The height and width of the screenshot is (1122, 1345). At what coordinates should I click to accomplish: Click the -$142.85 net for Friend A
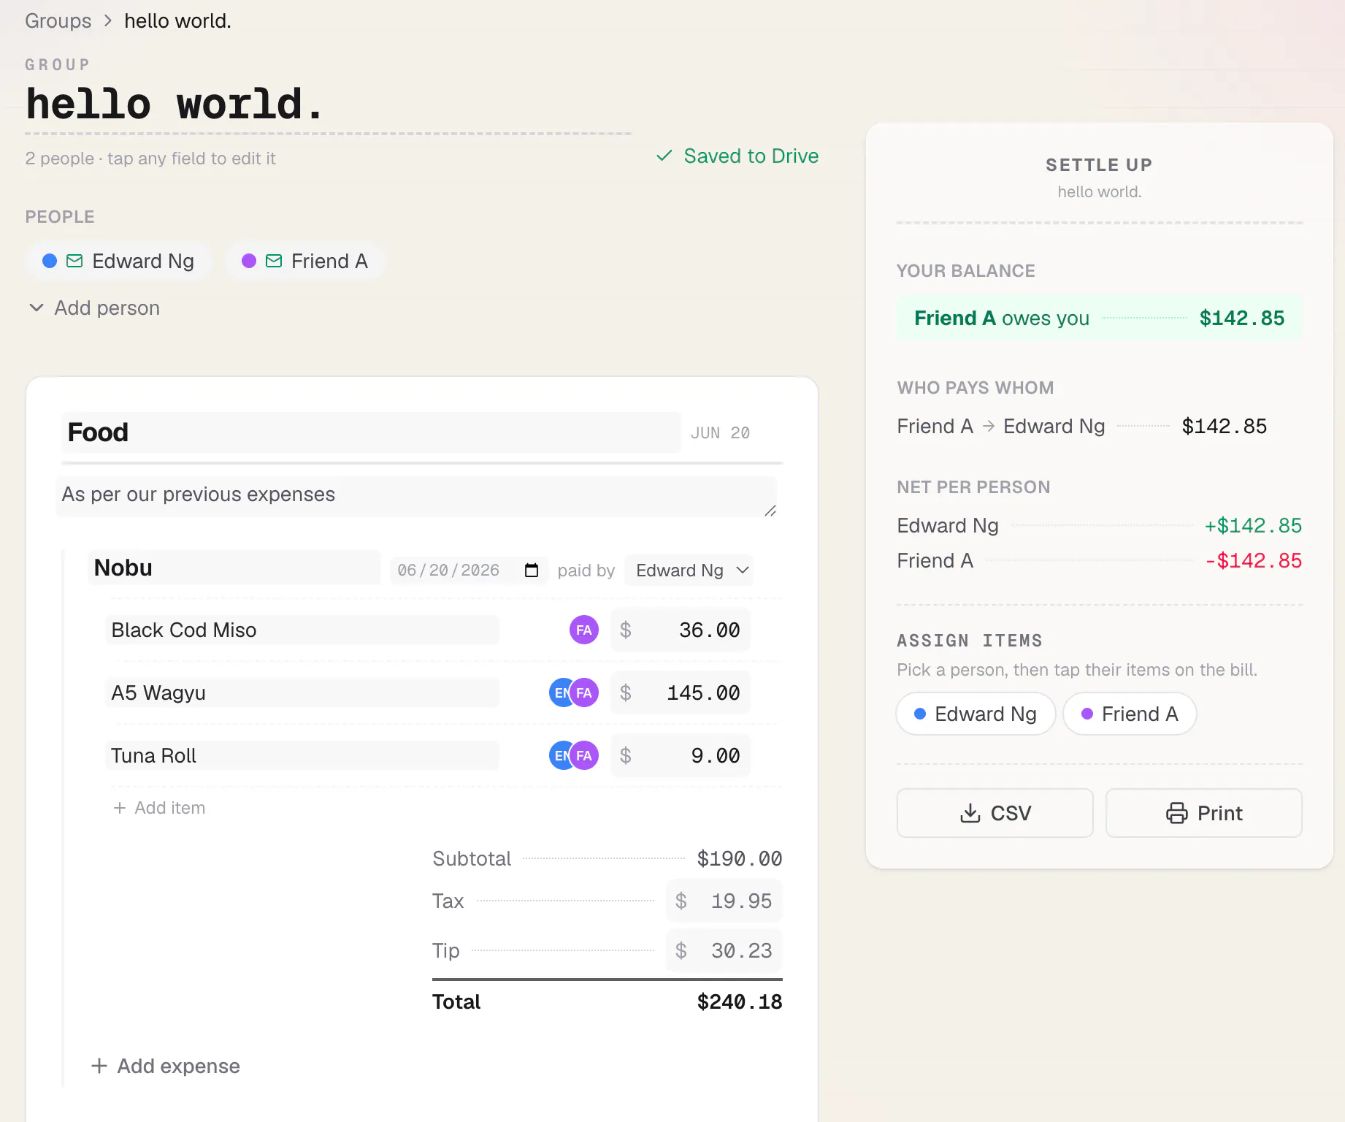(x=1253, y=560)
